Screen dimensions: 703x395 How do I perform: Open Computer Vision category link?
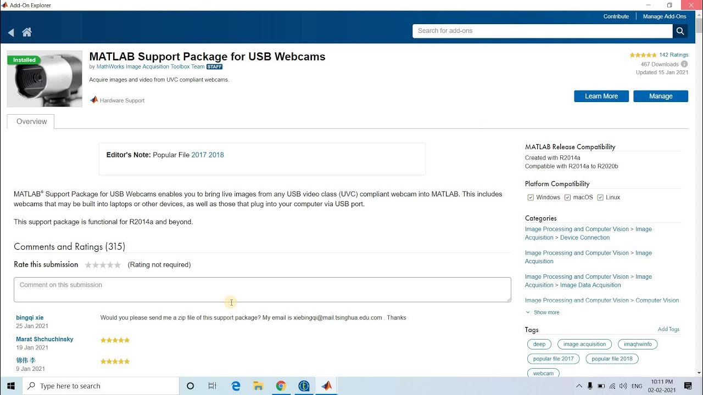pos(657,301)
